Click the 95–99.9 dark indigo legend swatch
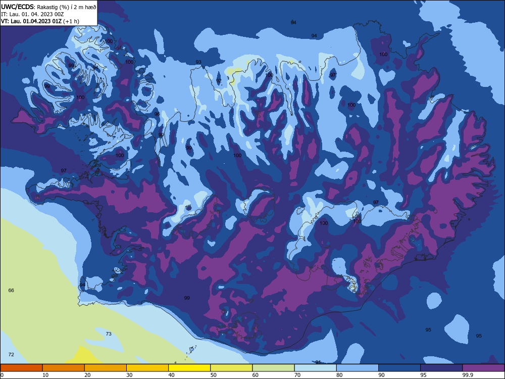This screenshot has width=505, height=379. [441, 368]
